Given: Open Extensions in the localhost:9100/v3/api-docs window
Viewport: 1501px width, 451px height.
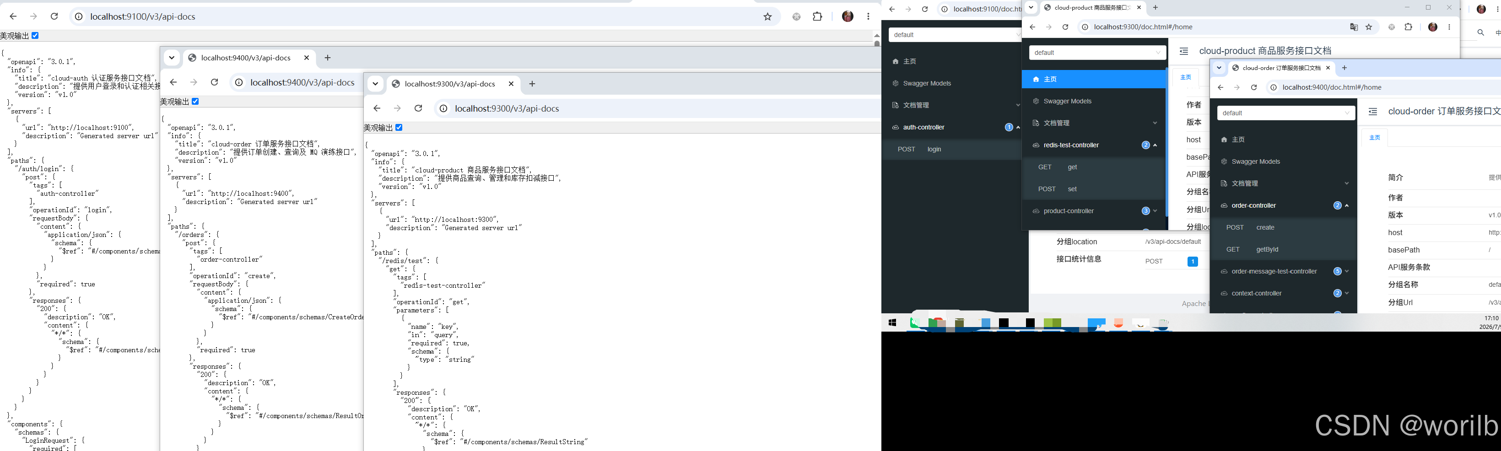Looking at the screenshot, I should point(817,16).
